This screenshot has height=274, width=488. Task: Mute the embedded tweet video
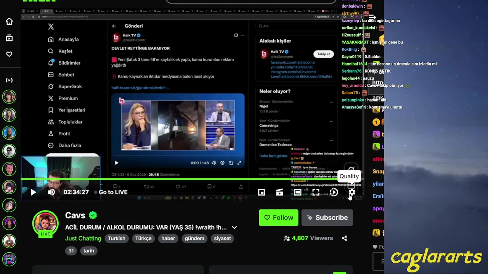pyautogui.click(x=214, y=163)
